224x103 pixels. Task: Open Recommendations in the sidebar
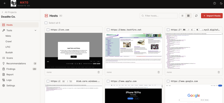coord(19,64)
